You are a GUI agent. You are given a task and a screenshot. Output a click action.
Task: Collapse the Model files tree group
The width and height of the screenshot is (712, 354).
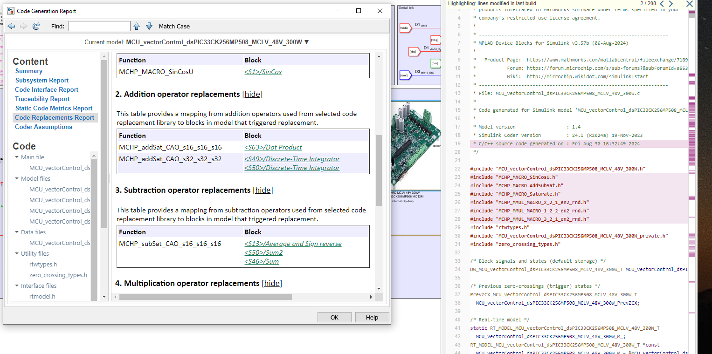tap(17, 178)
